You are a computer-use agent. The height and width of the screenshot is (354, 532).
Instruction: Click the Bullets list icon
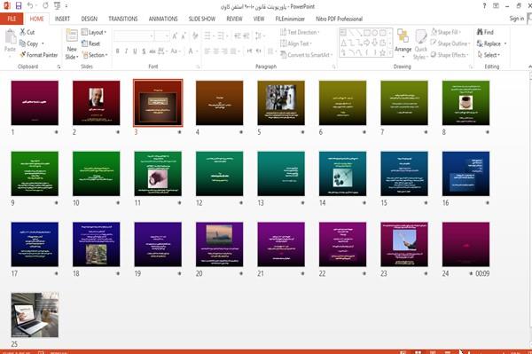coord(207,36)
